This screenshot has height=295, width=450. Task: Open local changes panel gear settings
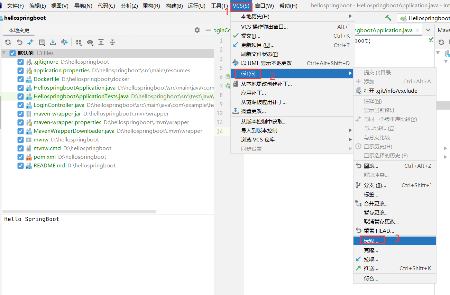197,30
